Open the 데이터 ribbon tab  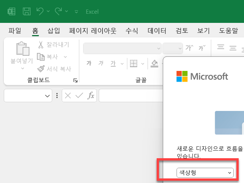click(157, 30)
